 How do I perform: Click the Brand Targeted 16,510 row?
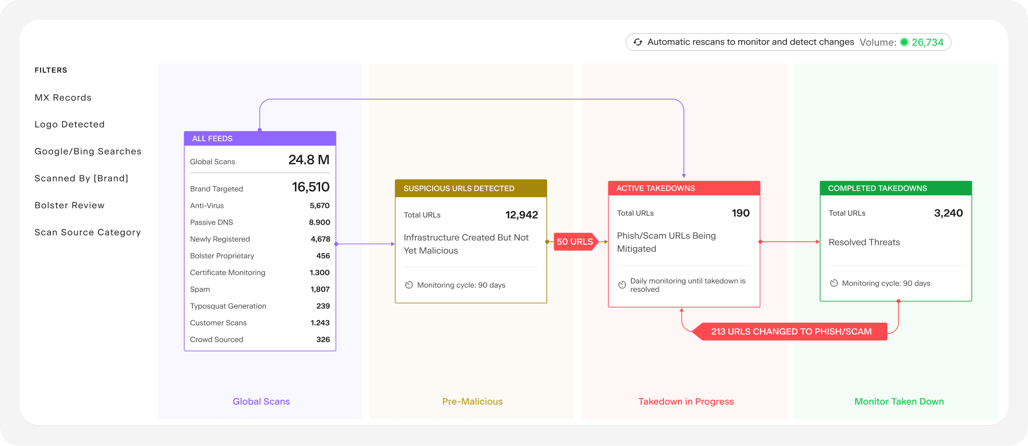coord(260,187)
